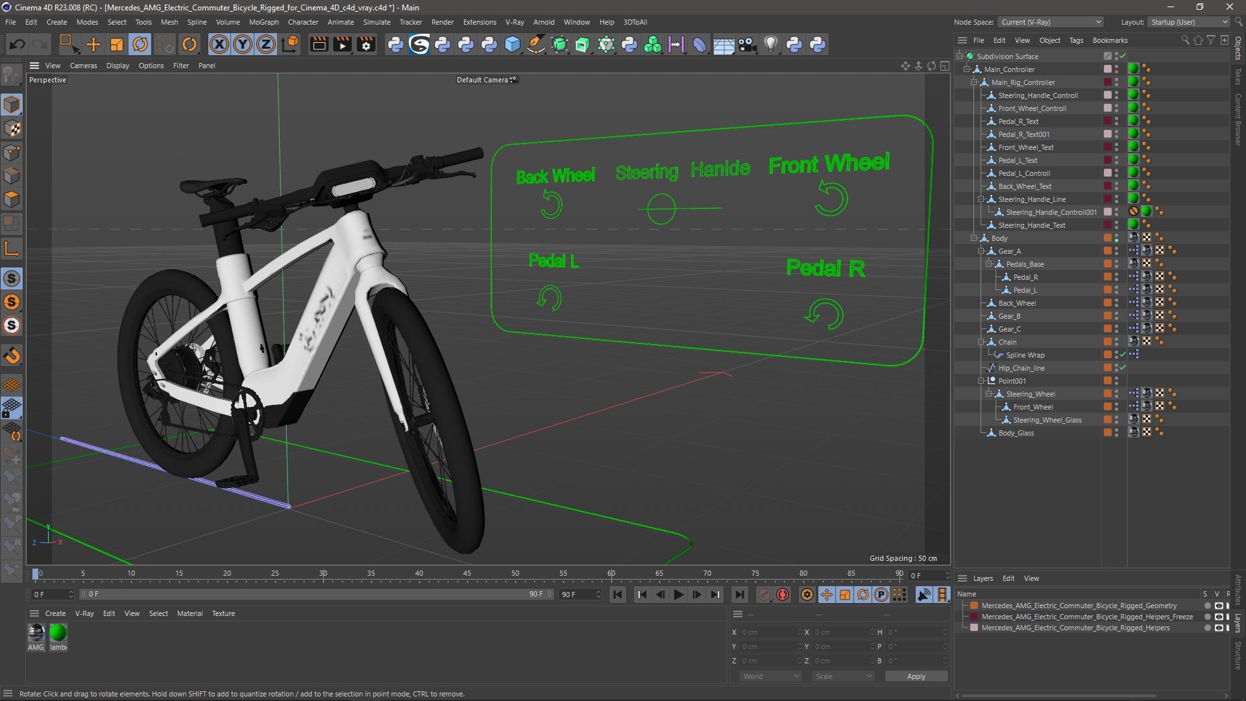Select the Move tool

coord(93,44)
